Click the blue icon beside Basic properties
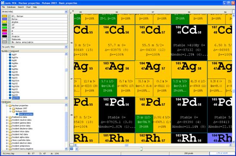The width and height of the screenshot is (236, 156). 17,114
